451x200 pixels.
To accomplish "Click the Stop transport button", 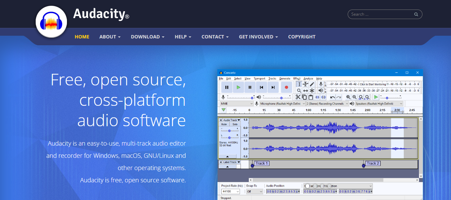I will coord(250,87).
